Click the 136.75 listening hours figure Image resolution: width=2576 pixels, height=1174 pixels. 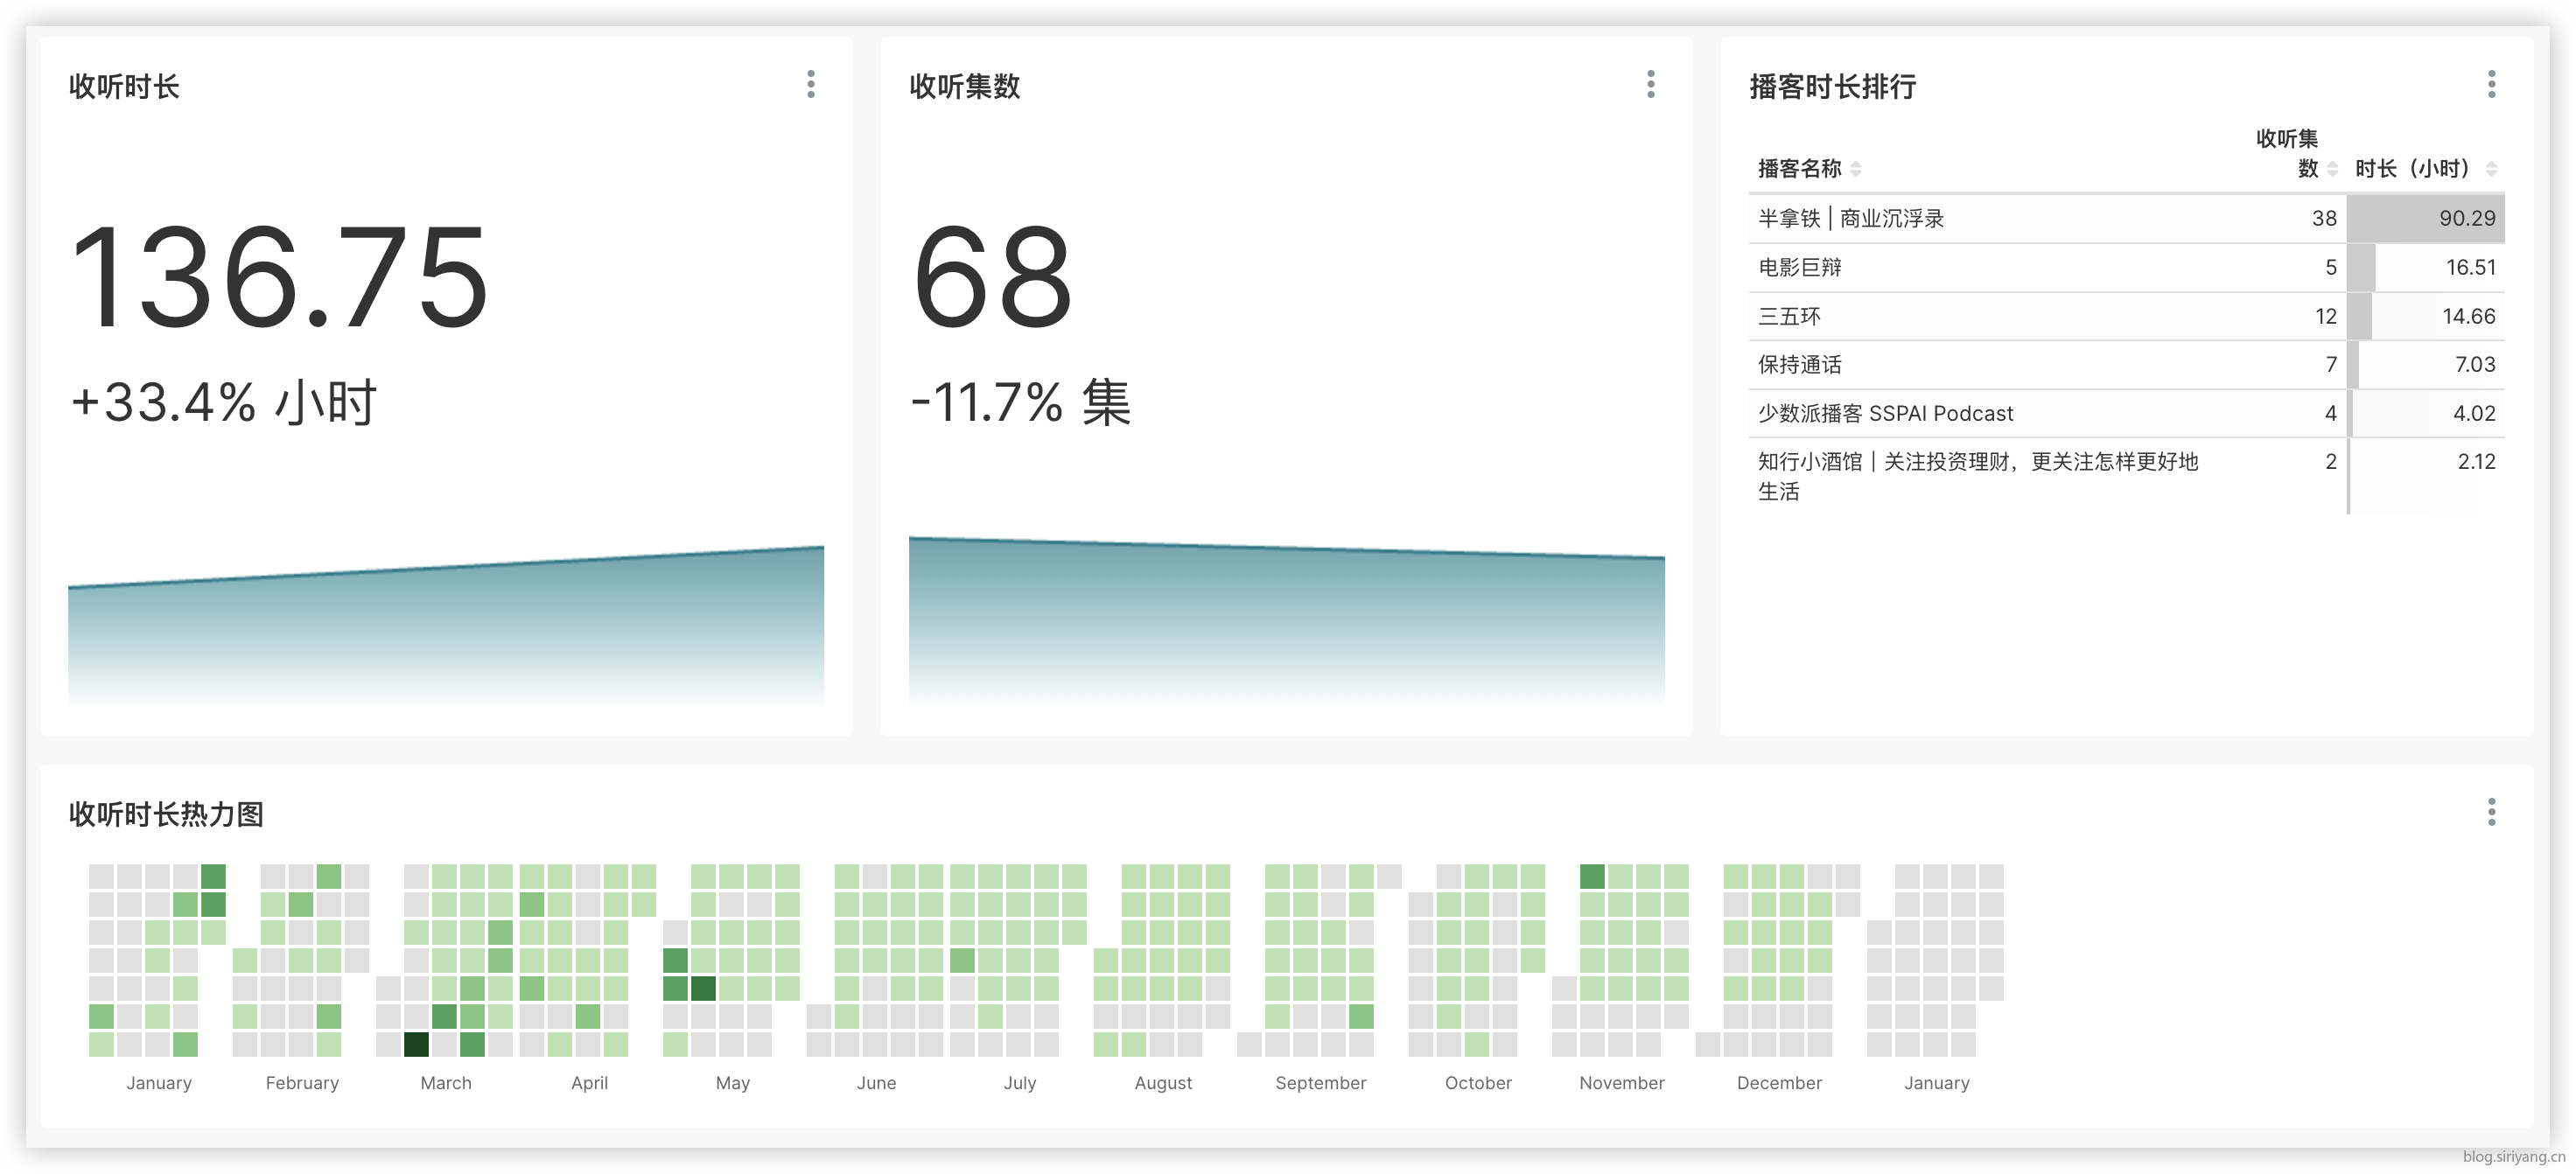pos(280,278)
